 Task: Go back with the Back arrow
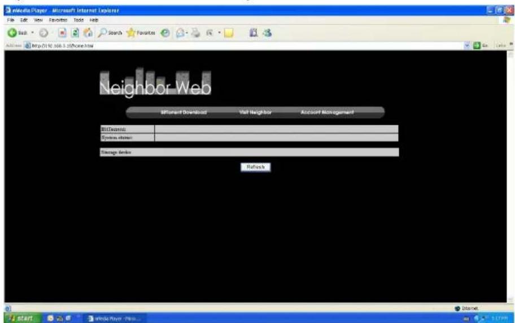coord(17,33)
